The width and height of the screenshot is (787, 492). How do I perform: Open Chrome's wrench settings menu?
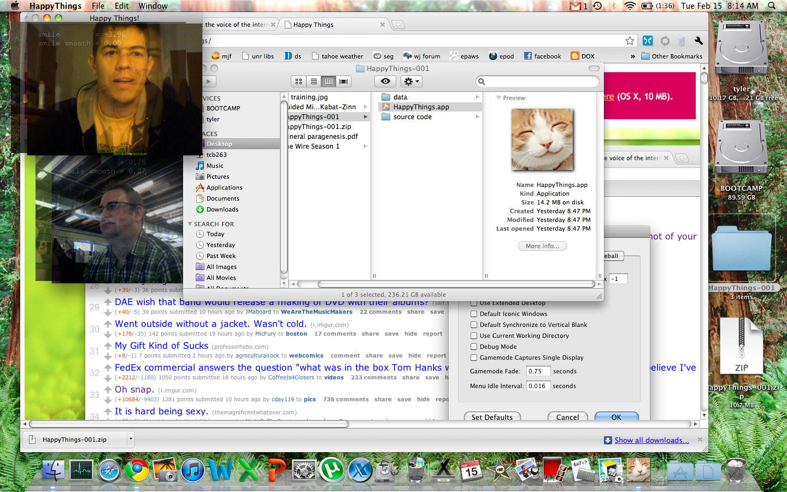point(698,41)
